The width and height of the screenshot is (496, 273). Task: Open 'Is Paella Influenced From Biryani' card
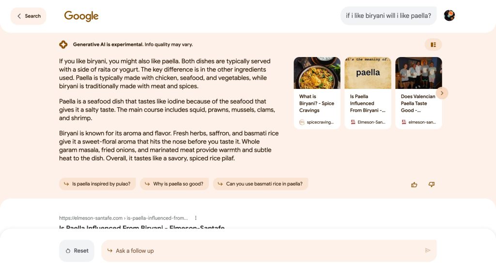click(x=368, y=93)
